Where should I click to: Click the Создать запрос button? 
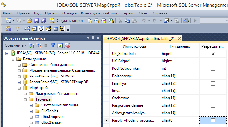point(67,21)
